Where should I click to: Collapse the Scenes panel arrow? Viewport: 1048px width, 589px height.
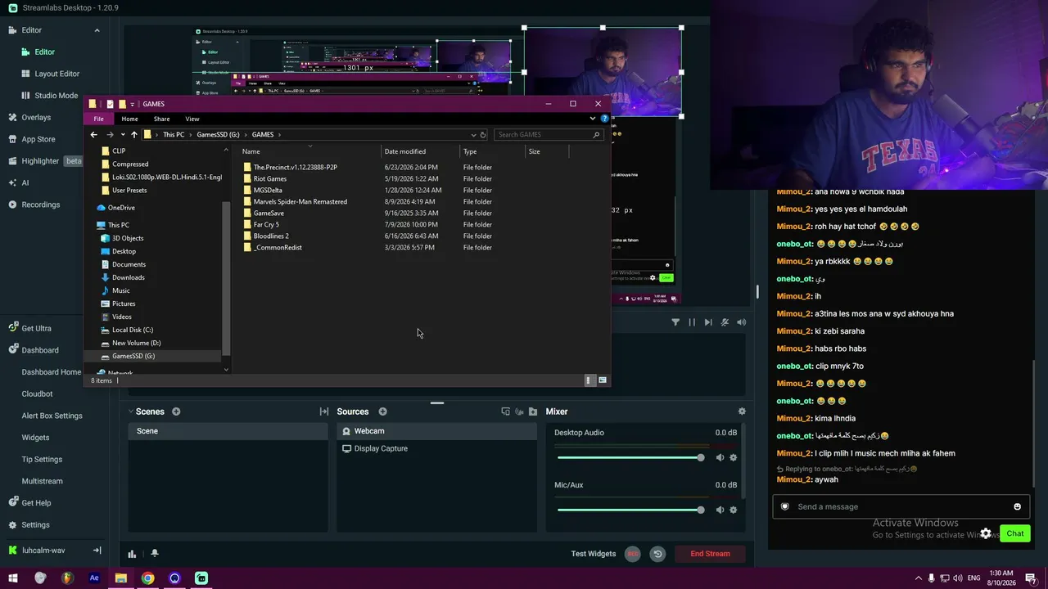coord(131,411)
